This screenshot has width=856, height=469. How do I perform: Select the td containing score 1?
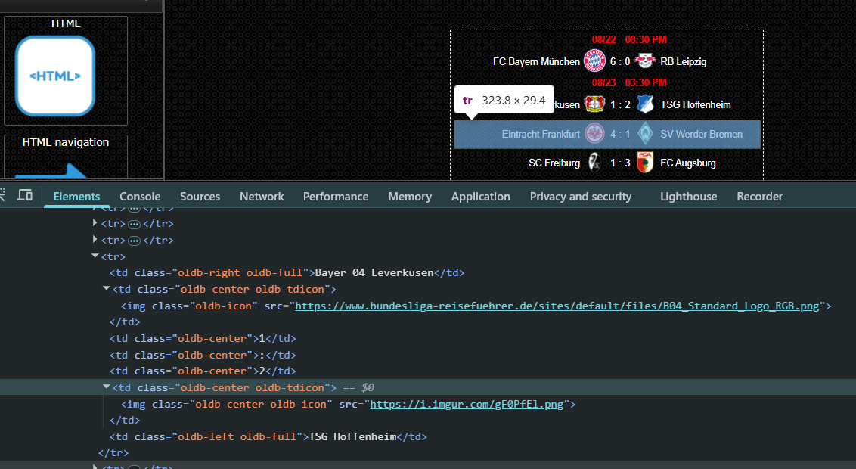pyautogui.click(x=203, y=338)
